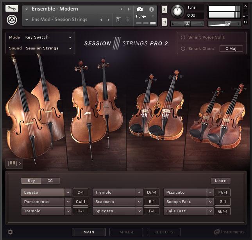Click the G#-1 key assignment field
The width and height of the screenshot is (252, 240).
point(223,211)
